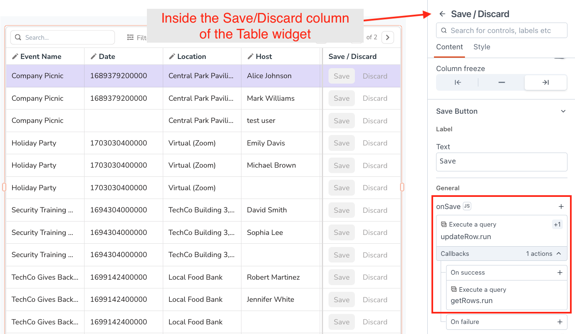The image size is (575, 334).
Task: Click Save in the Alice Johnson row
Action: pos(341,76)
